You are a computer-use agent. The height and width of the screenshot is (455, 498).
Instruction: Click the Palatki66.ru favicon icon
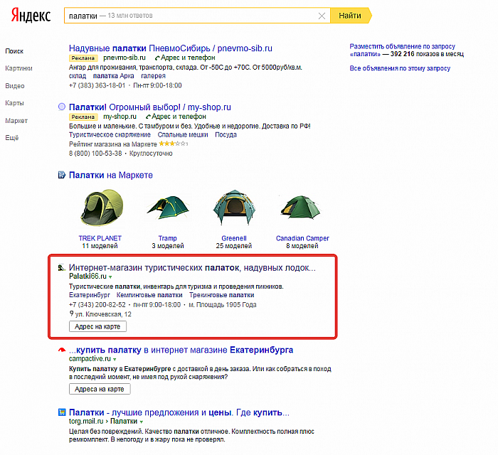pos(62,268)
